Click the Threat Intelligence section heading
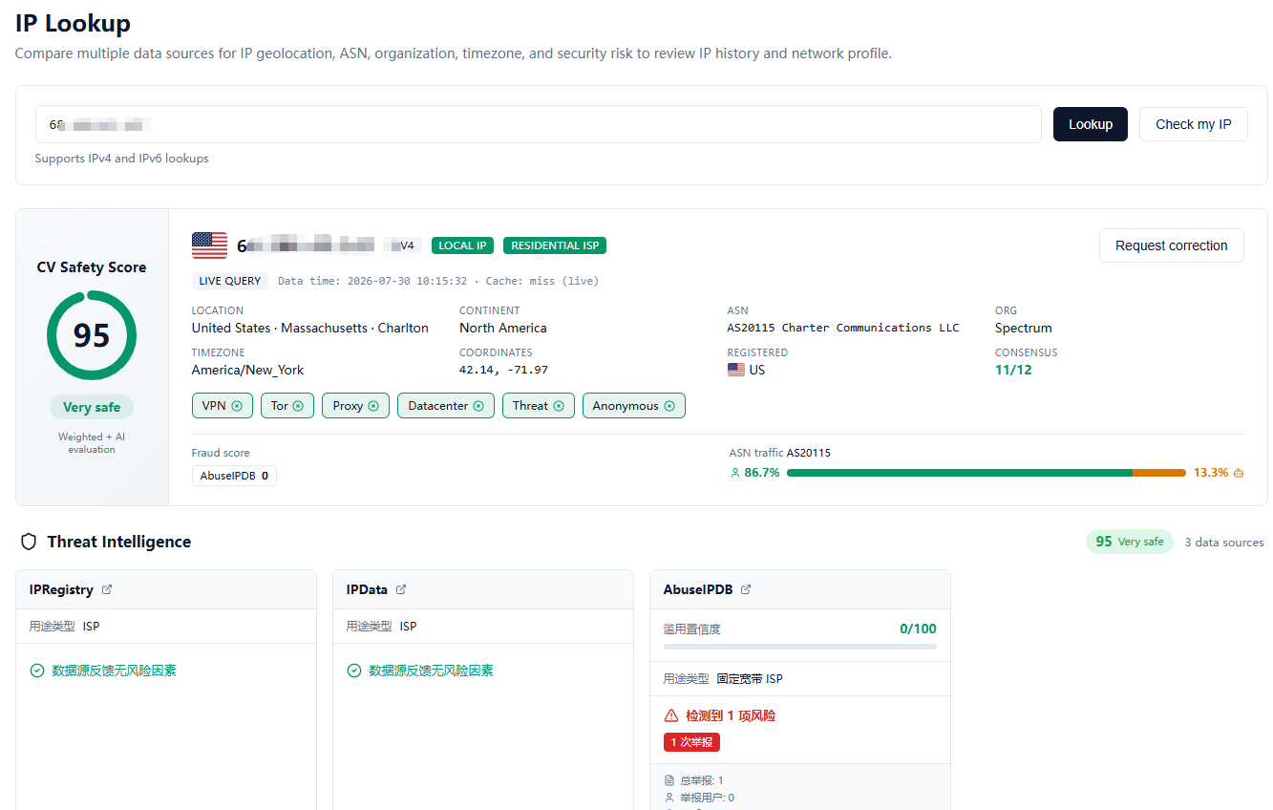1273x810 pixels. point(119,542)
